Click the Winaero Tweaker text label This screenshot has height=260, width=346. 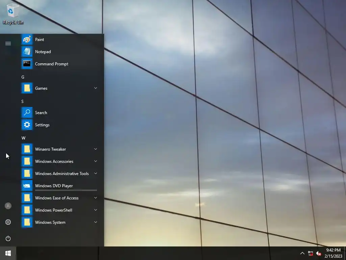click(x=50, y=149)
